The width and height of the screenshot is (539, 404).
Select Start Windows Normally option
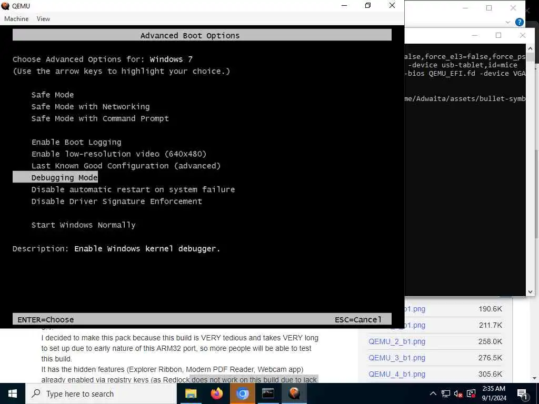tap(83, 225)
